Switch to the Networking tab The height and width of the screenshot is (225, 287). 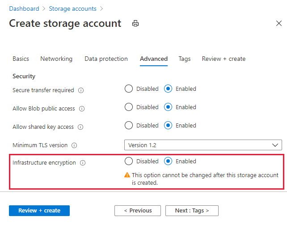(56, 59)
